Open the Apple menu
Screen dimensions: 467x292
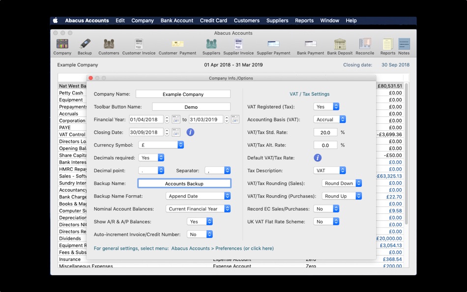tap(56, 21)
